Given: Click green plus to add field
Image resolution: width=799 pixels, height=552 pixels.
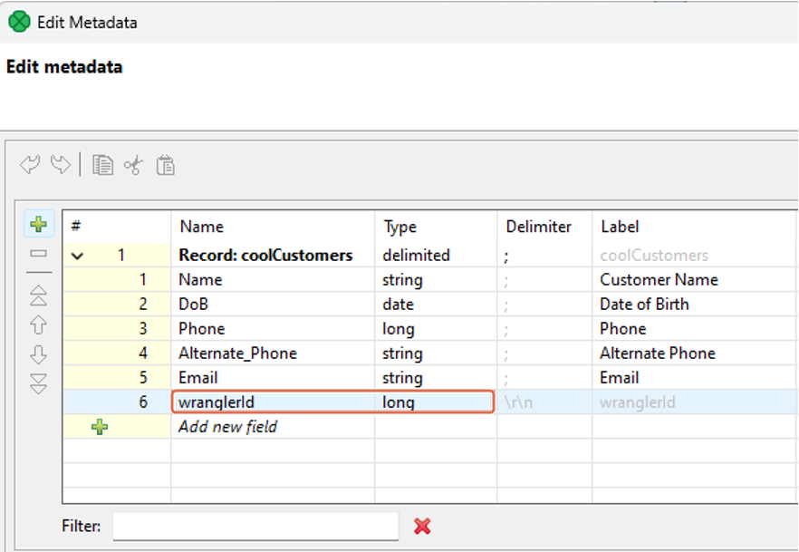Looking at the screenshot, I should click(39, 224).
